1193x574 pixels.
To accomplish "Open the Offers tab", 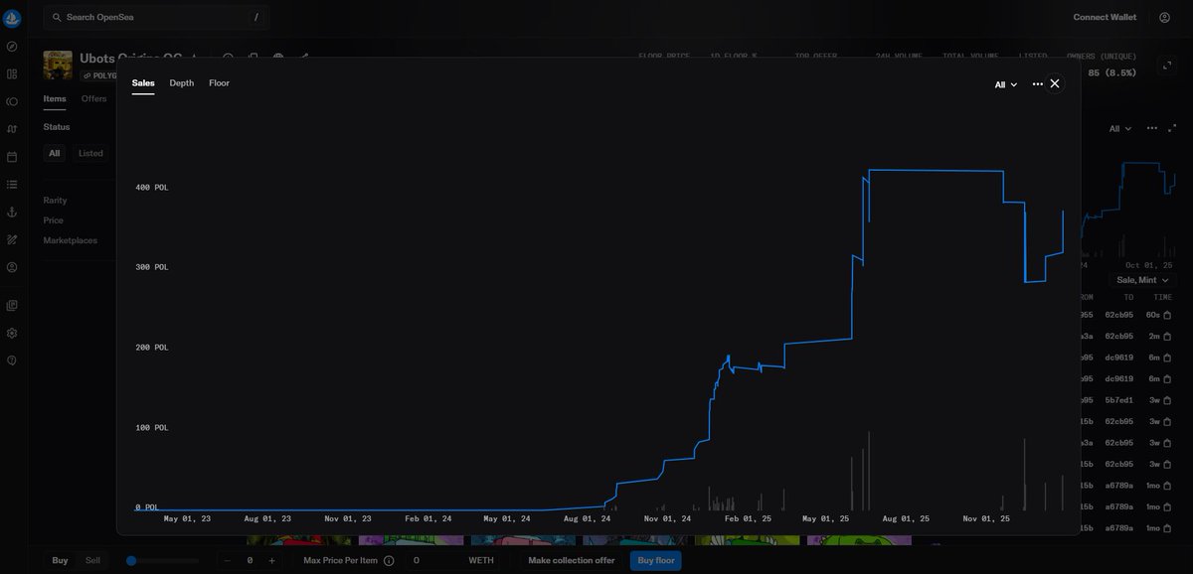I will click(x=93, y=99).
